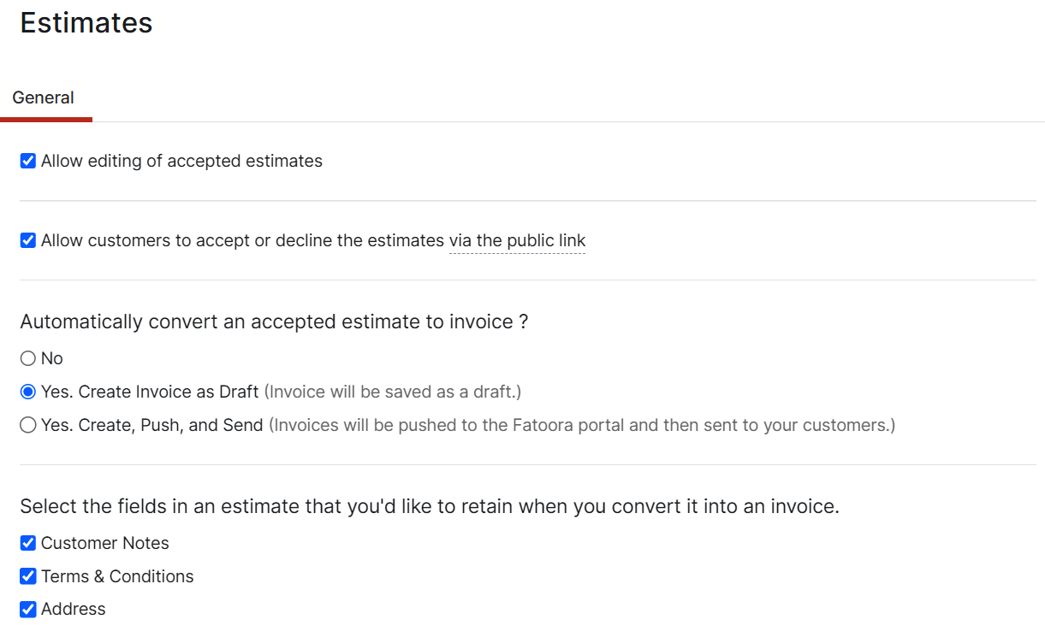Select the No radio button

pos(28,358)
